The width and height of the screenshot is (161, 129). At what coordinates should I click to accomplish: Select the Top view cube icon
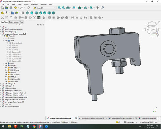click(x=36, y=13)
